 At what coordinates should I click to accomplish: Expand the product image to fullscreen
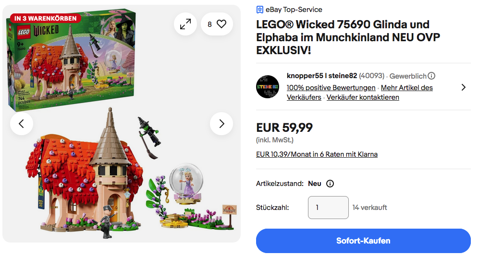pos(185,24)
